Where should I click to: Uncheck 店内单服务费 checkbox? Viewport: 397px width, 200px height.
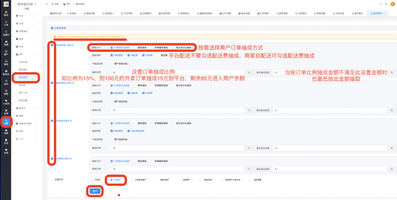pos(129,131)
